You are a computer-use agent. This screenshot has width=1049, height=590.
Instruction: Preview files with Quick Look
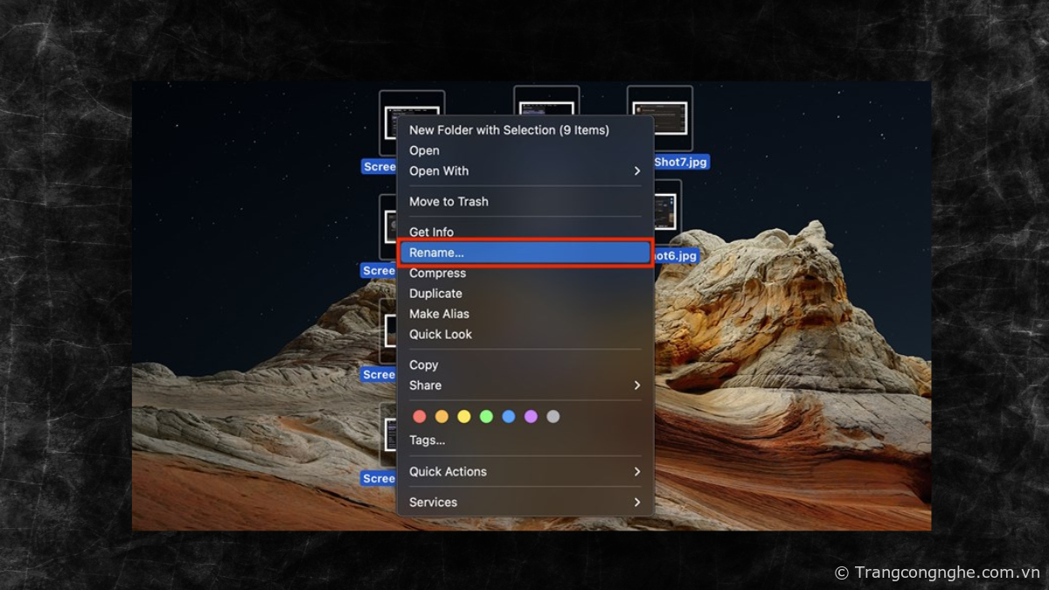(x=441, y=335)
